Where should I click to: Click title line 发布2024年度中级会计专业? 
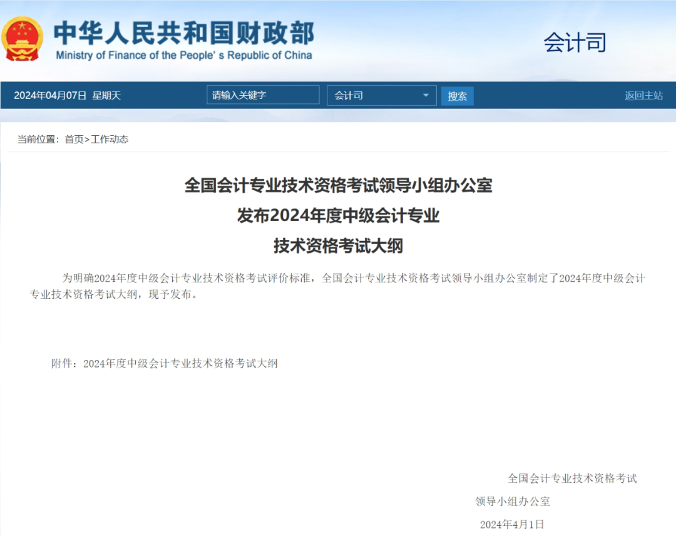(x=338, y=215)
